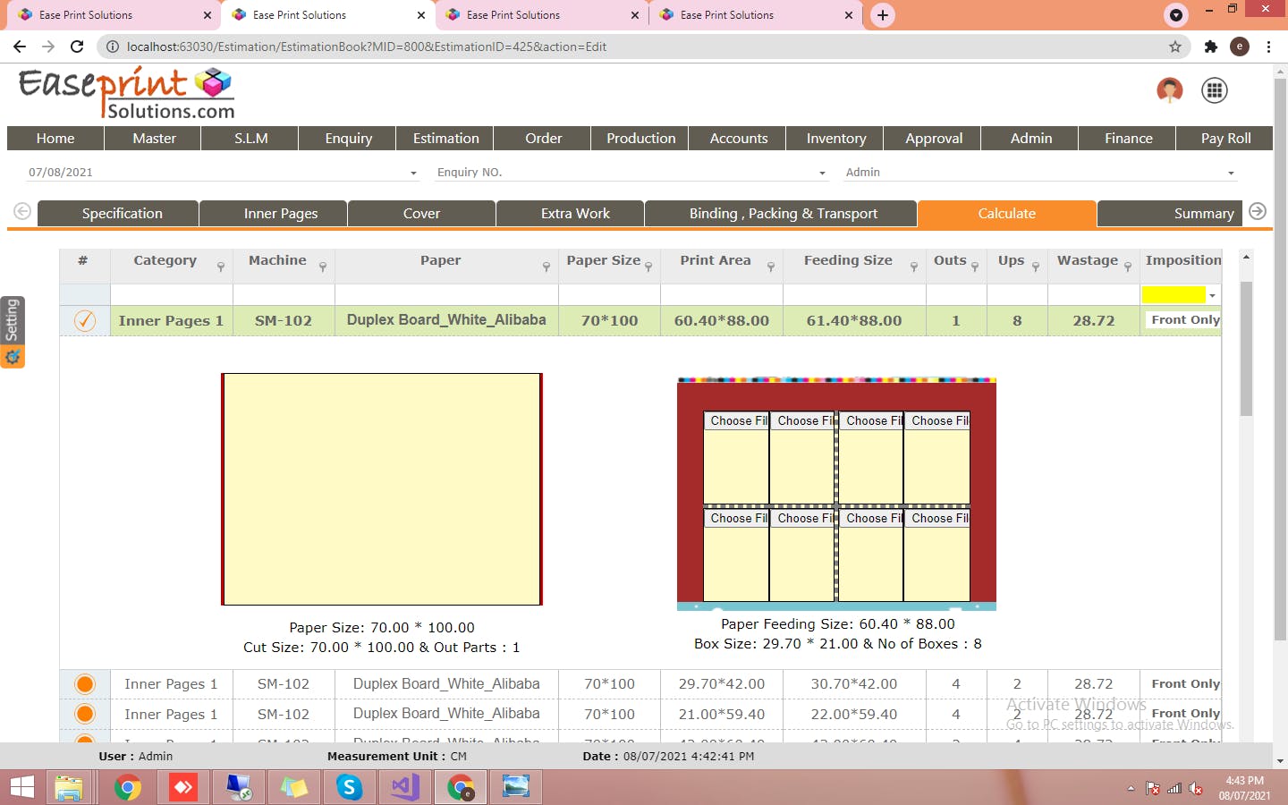
Task: Open the Enquiry menu
Action: tap(349, 139)
